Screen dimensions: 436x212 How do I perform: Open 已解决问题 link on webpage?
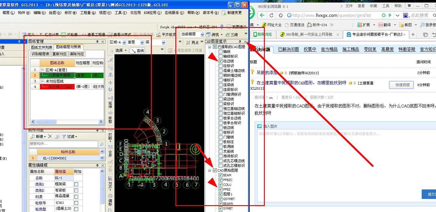288,49
